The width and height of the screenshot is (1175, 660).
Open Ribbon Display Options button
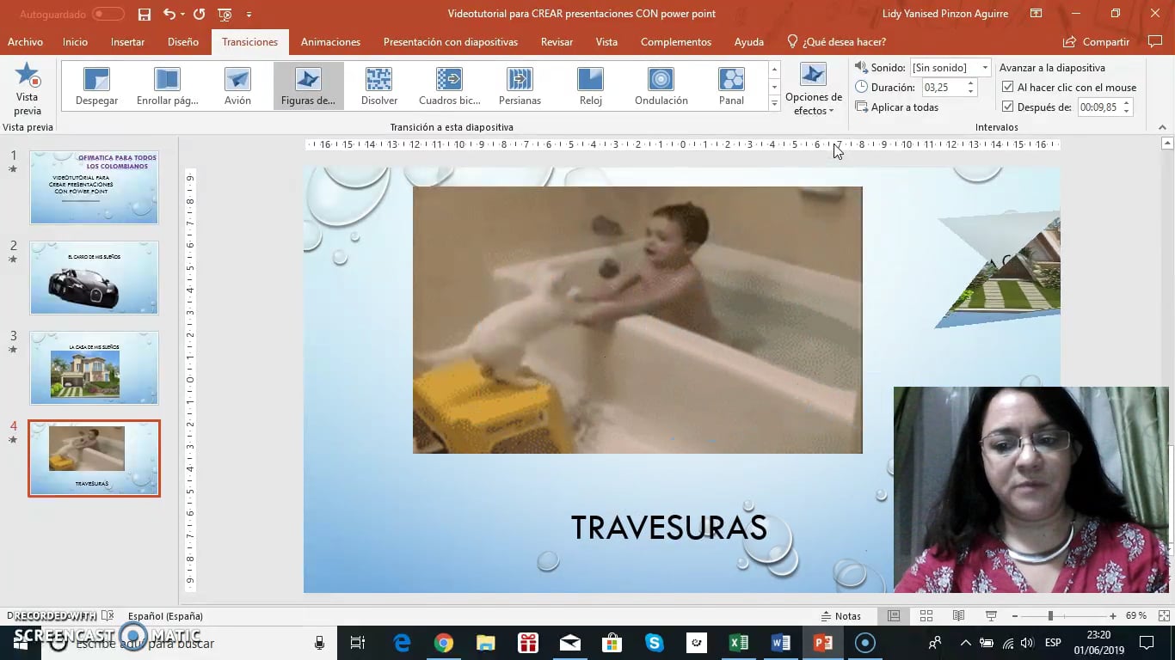pyautogui.click(x=1036, y=14)
